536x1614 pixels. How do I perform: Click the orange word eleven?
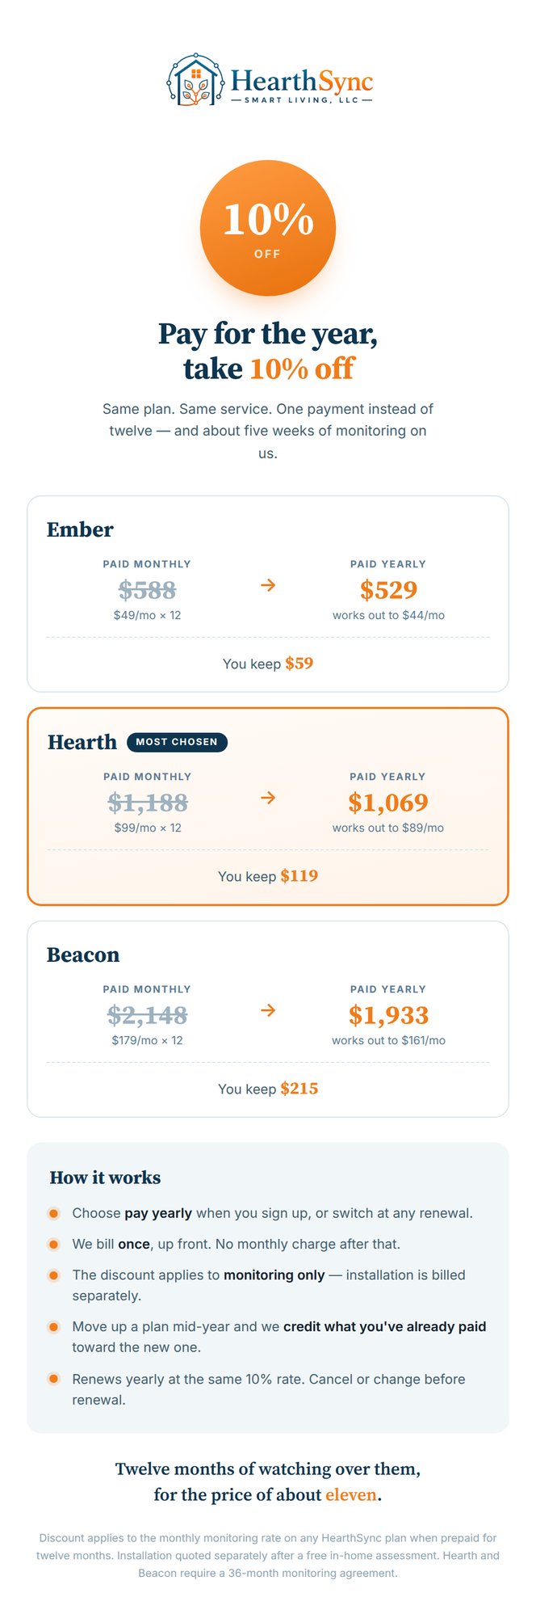351,1494
